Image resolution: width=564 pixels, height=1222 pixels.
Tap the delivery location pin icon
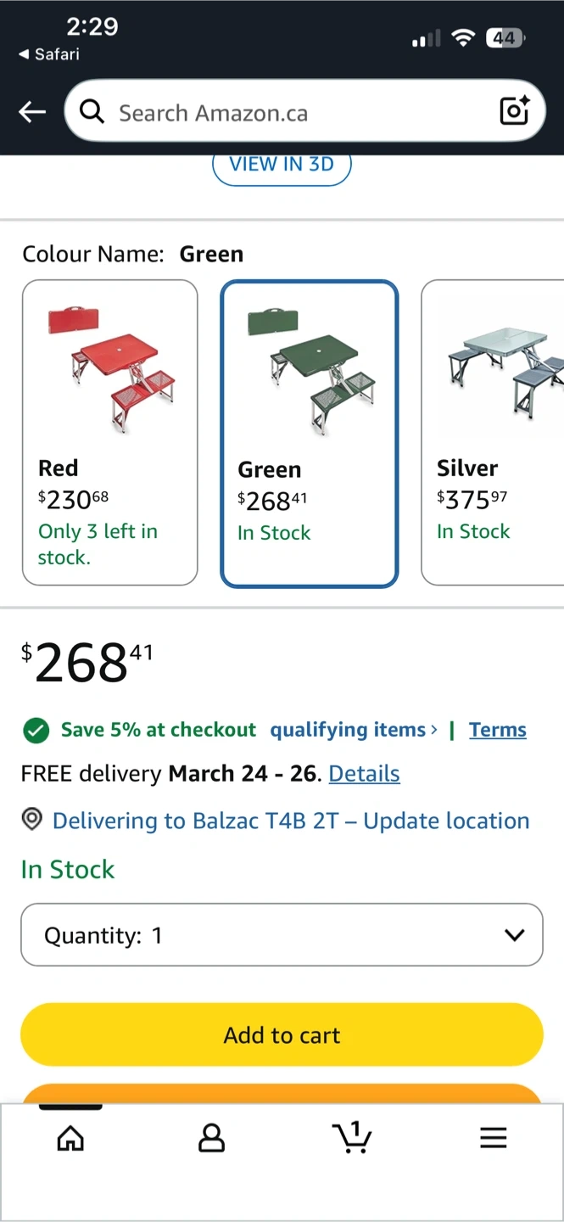pos(32,820)
